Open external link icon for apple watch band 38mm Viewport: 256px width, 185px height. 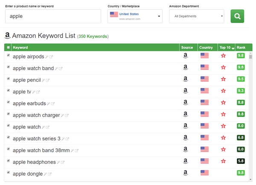(x=76, y=151)
